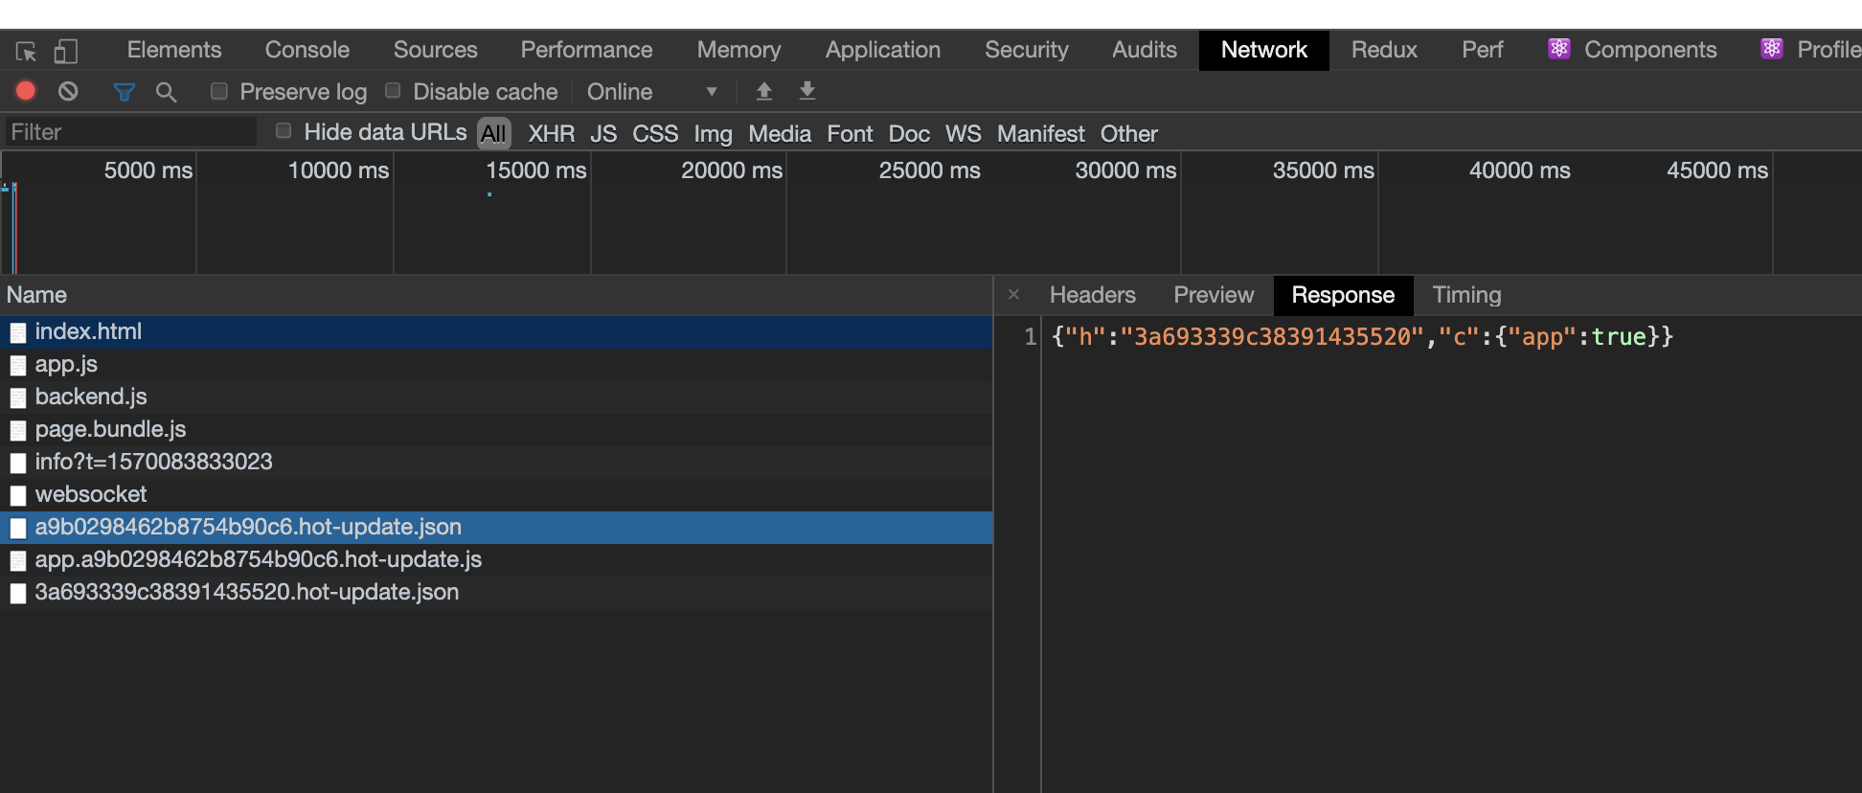This screenshot has height=793, width=1862.
Task: Click the icon beside info?t=1570083833023
Action: pyautogui.click(x=18, y=463)
